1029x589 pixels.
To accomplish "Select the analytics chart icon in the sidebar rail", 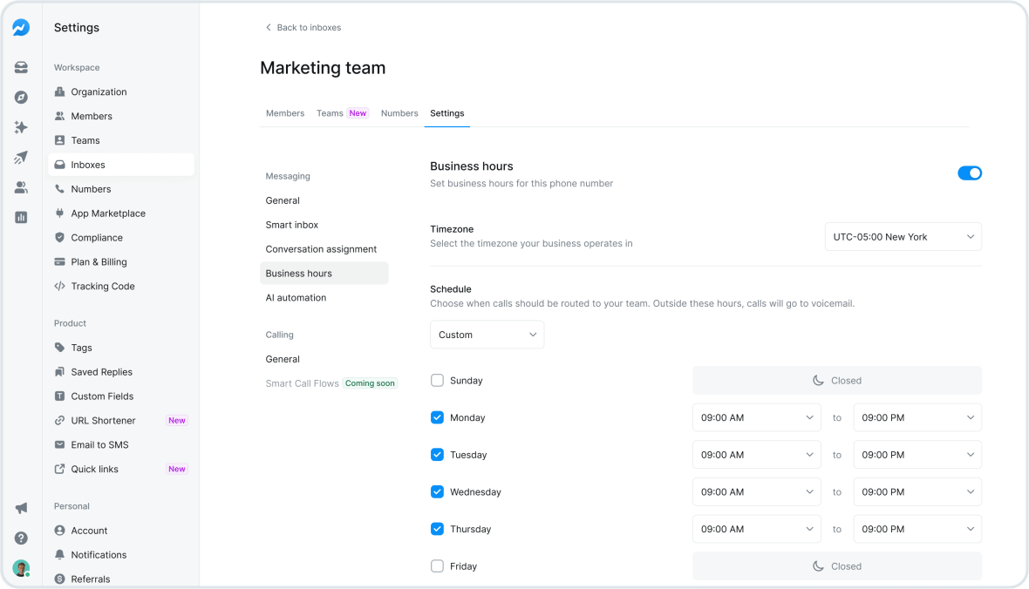I will coord(21,217).
